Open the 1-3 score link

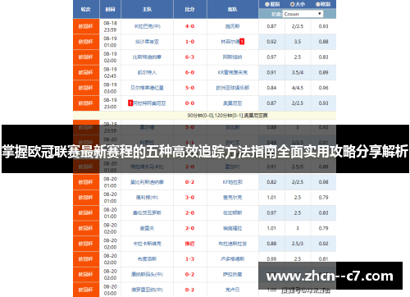tap(189, 258)
